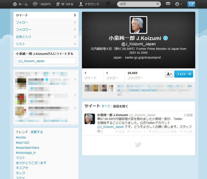The height and width of the screenshot is (179, 207).
Task: Expand the tweet with 開く
Action: (x=100, y=131)
